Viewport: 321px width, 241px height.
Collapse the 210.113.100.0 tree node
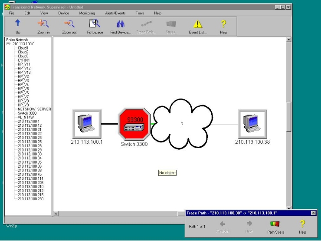pyautogui.click(x=8, y=44)
